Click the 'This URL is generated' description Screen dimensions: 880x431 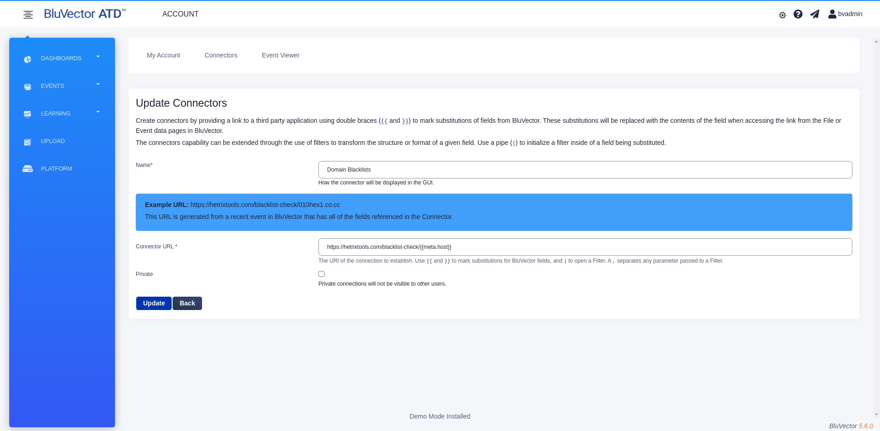299,217
